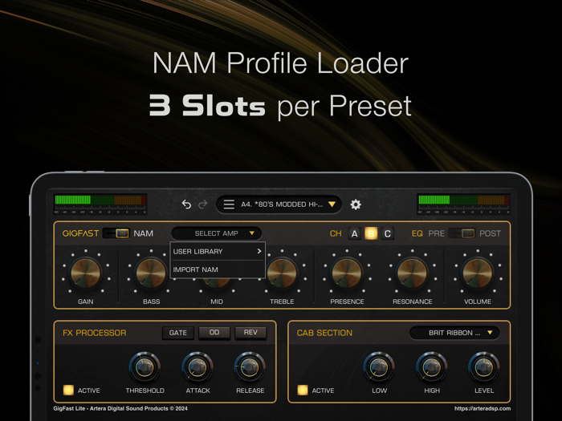This screenshot has width=562, height=421.
Task: Switch to the GATE effect tab
Action: tap(178, 333)
